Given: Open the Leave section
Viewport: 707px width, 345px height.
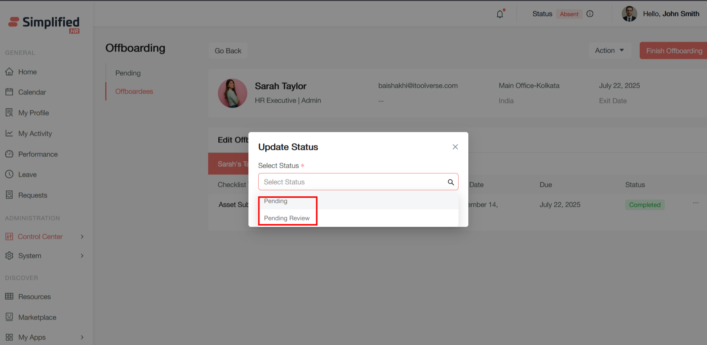Looking at the screenshot, I should pos(27,174).
